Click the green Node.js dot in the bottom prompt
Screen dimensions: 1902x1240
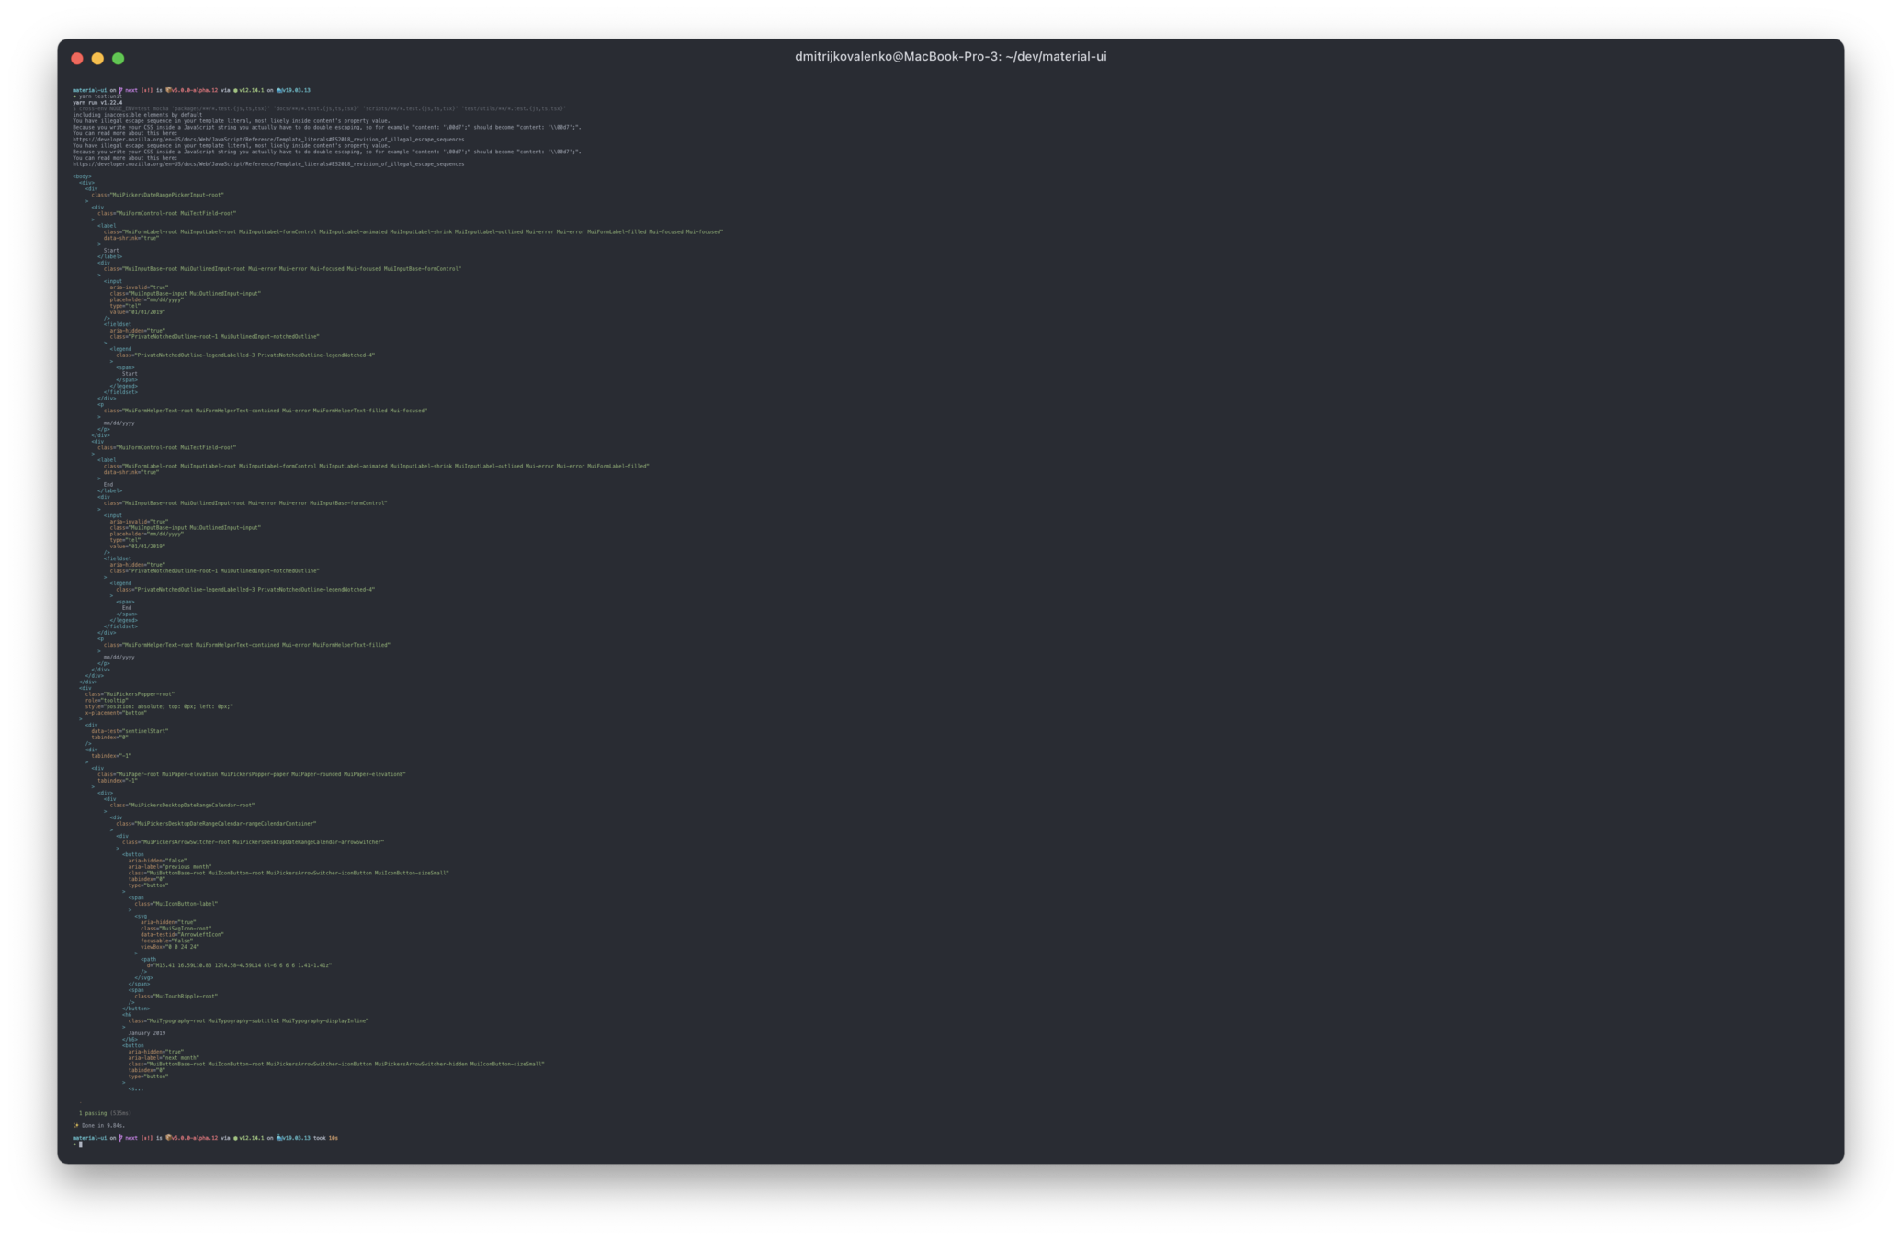(235, 1138)
